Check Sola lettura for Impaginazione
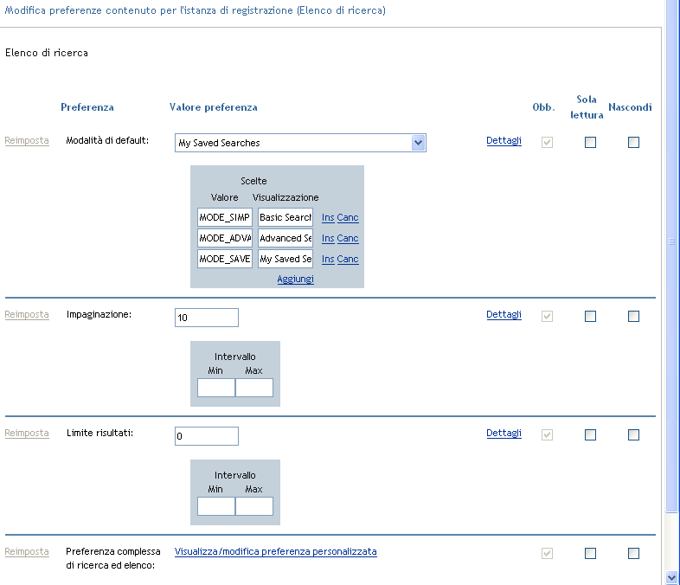Viewport: 680px width, 585px height. point(590,317)
